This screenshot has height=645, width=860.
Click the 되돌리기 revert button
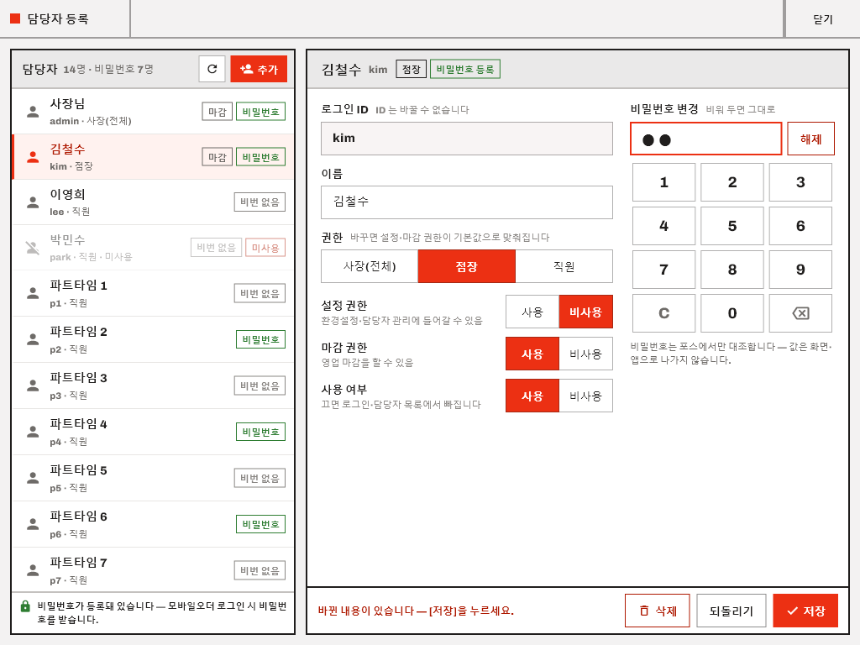[x=732, y=611]
